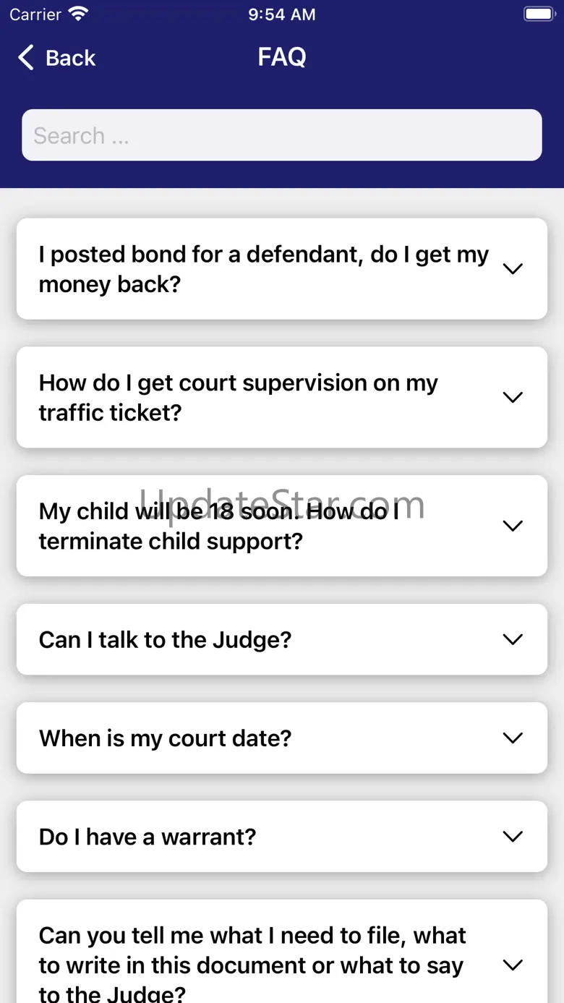
Task: Expand the court supervision question chevron
Action: click(x=513, y=398)
